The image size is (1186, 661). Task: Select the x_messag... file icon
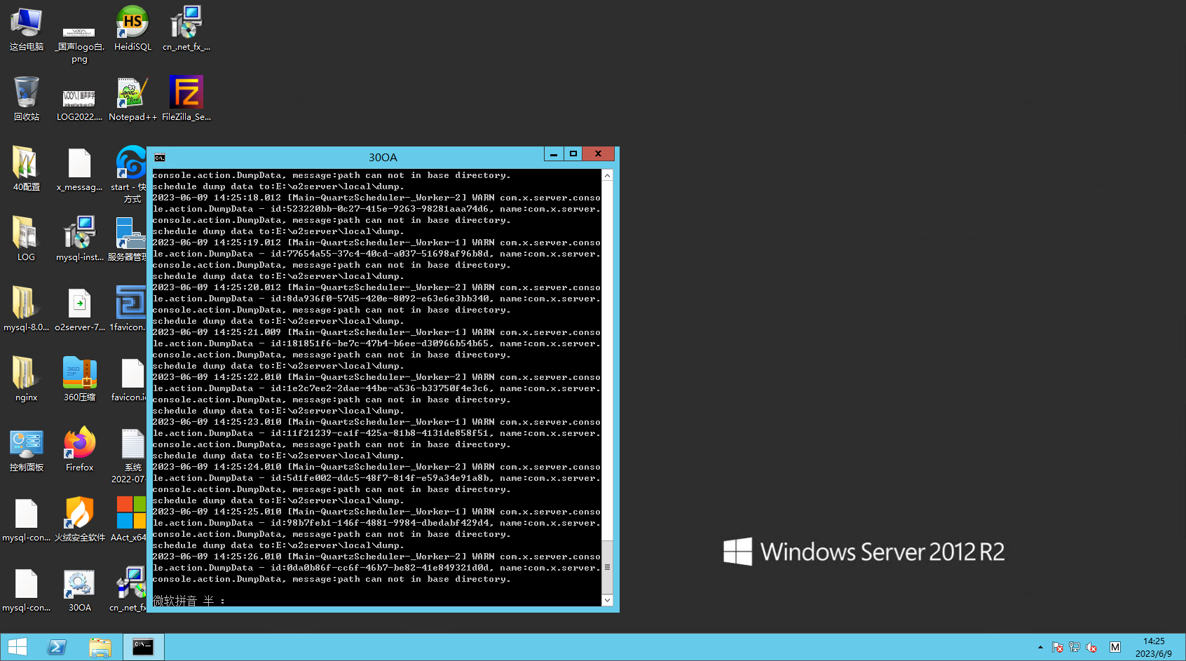(79, 169)
